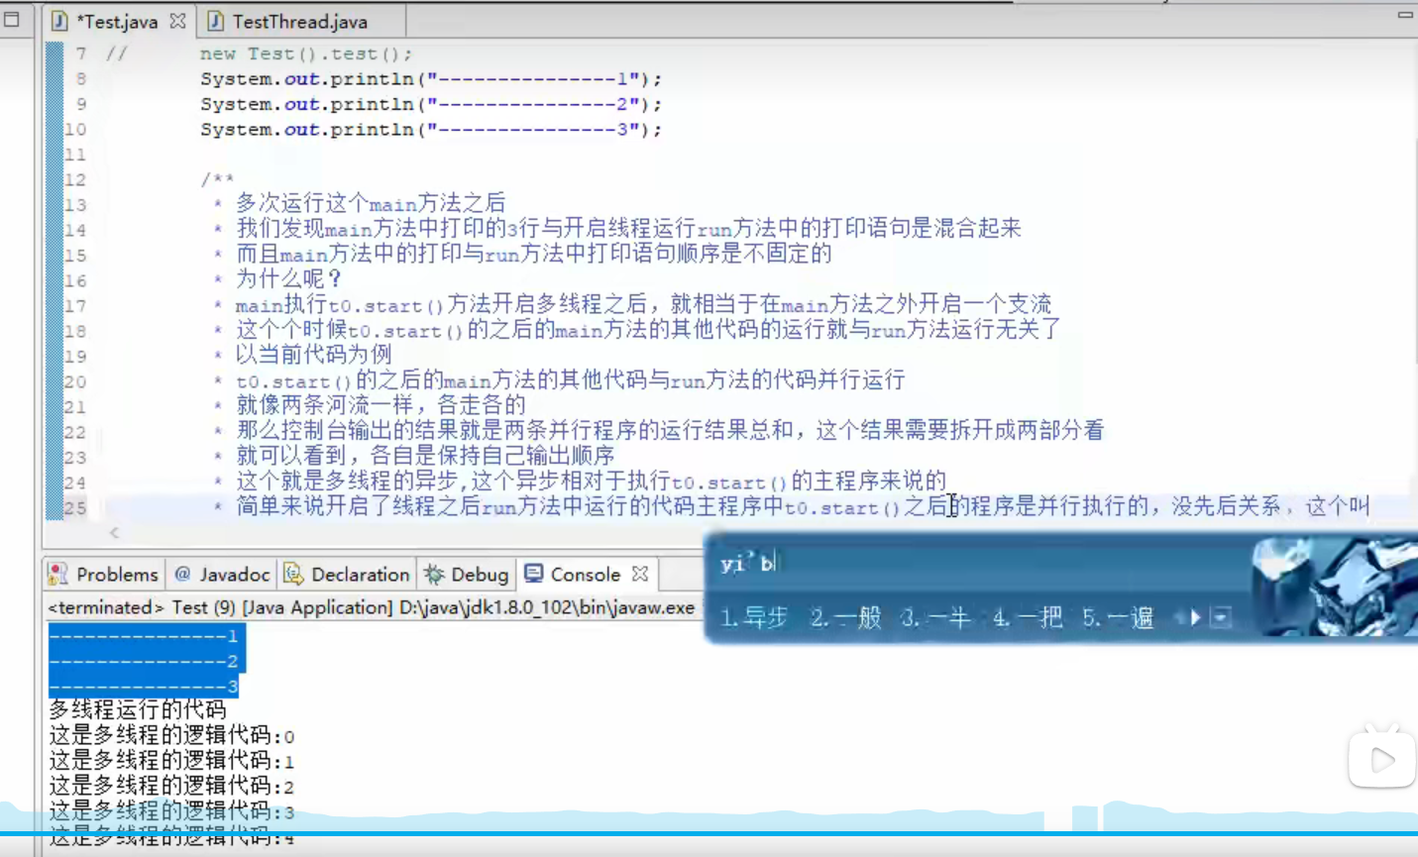The width and height of the screenshot is (1418, 857).
Task: Open the IME candidate bar menu dropdown
Action: coord(1221,618)
